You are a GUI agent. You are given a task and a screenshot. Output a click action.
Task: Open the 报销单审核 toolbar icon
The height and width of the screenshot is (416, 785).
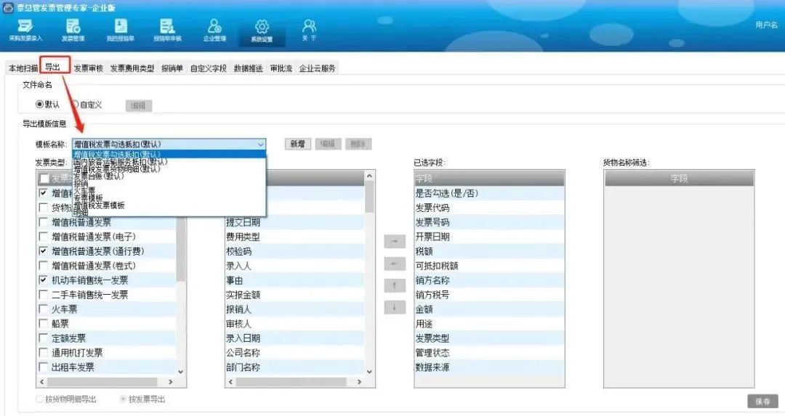[167, 29]
